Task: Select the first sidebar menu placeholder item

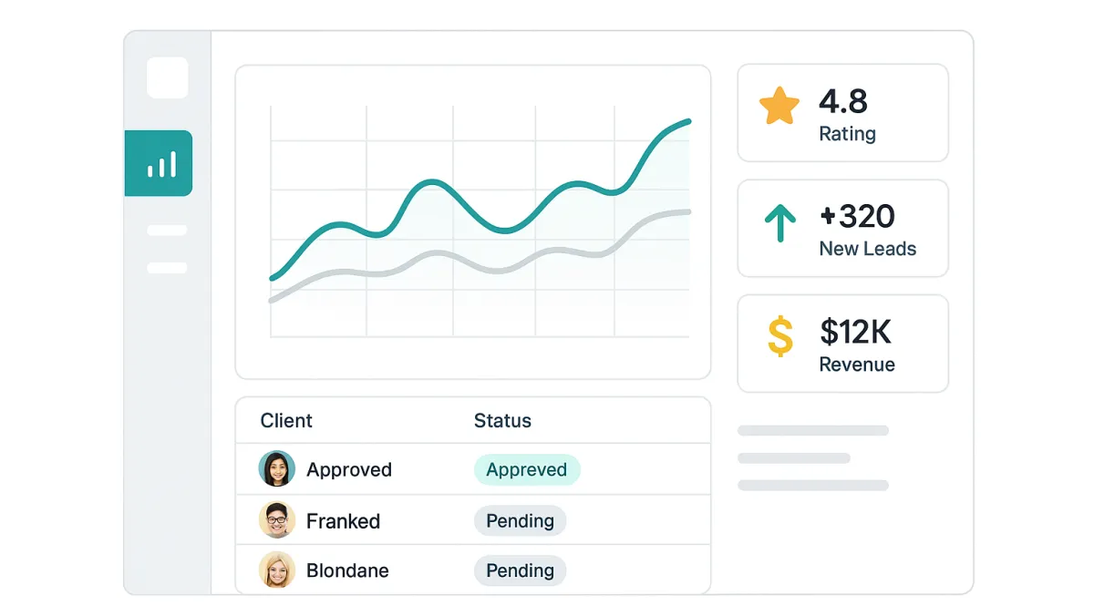Action: point(167,231)
